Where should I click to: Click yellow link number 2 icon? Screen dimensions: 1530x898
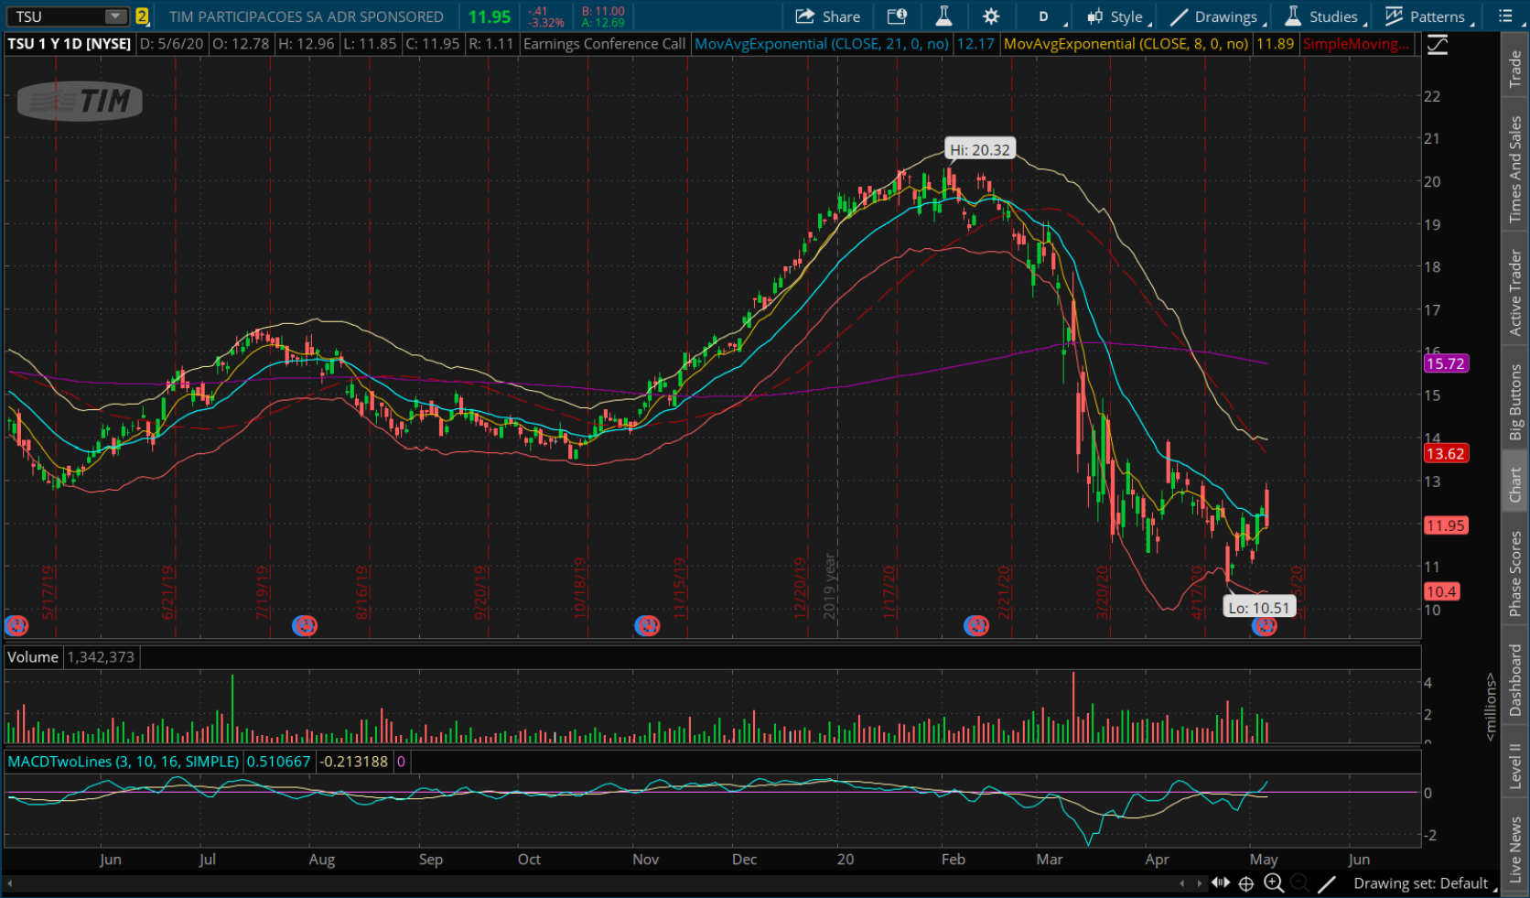(x=142, y=16)
